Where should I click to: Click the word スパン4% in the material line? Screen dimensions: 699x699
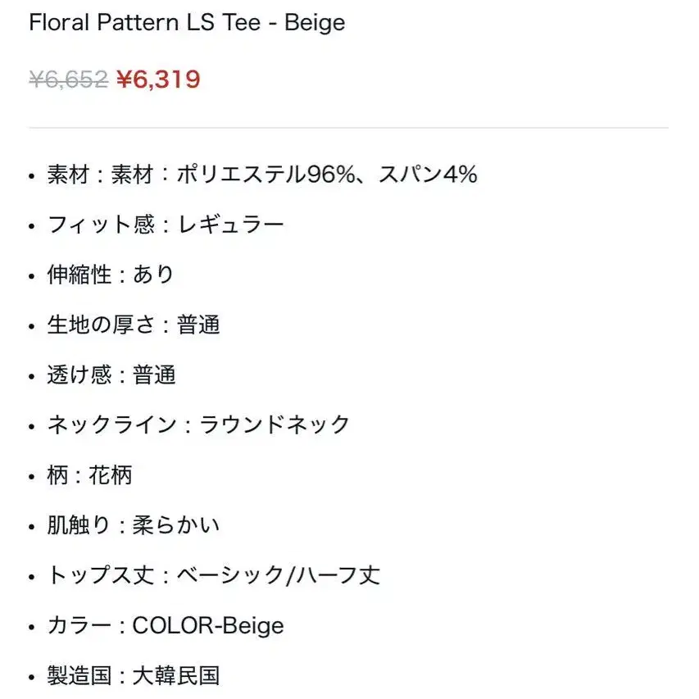428,175
